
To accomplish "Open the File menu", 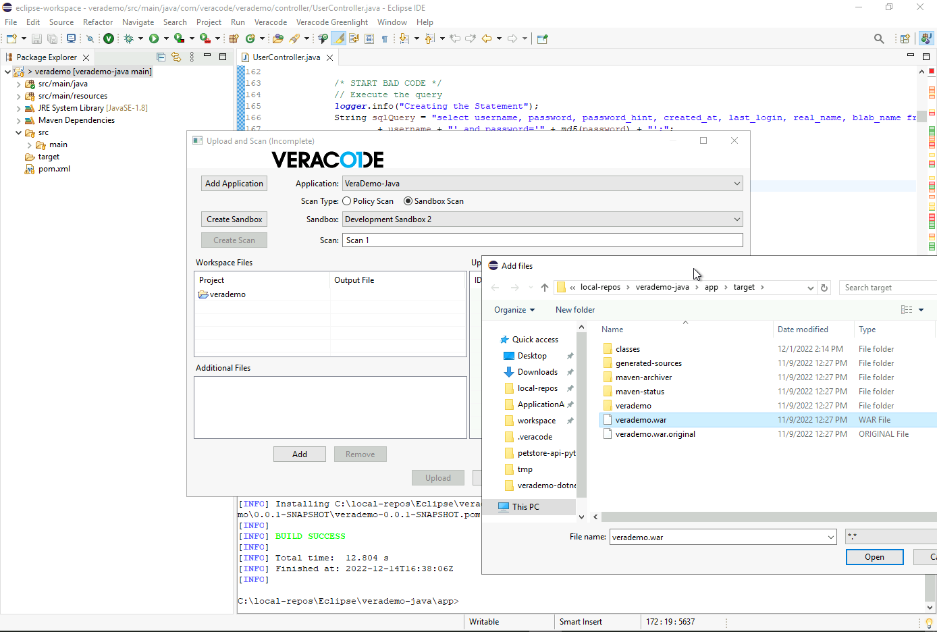I will [11, 22].
